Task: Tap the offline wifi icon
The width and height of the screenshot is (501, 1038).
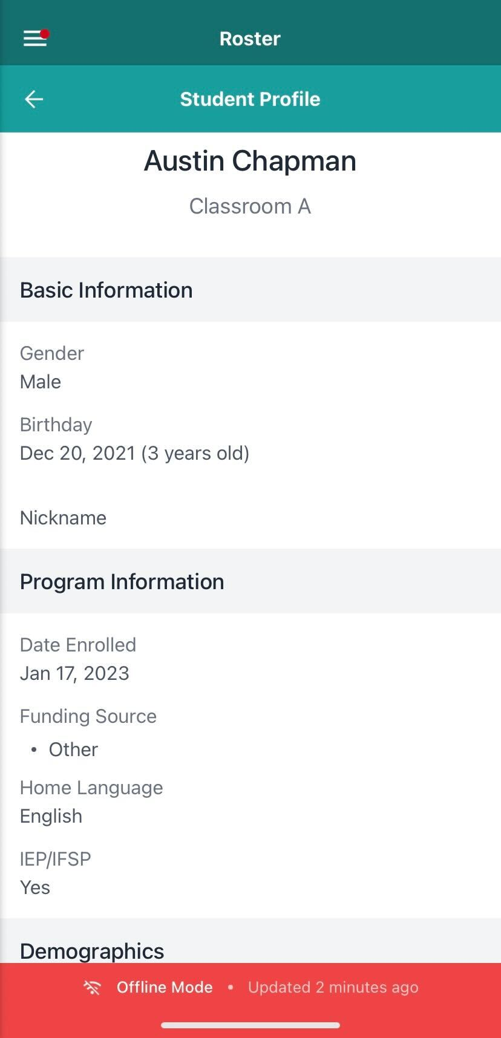Action: coord(93,988)
